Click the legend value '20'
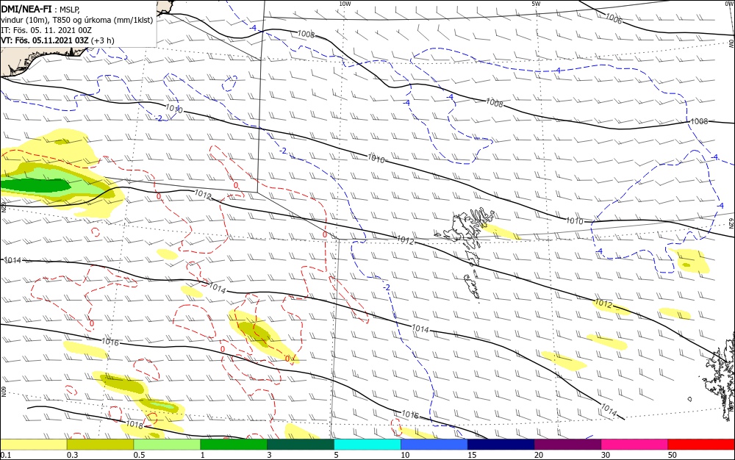 tap(539, 455)
